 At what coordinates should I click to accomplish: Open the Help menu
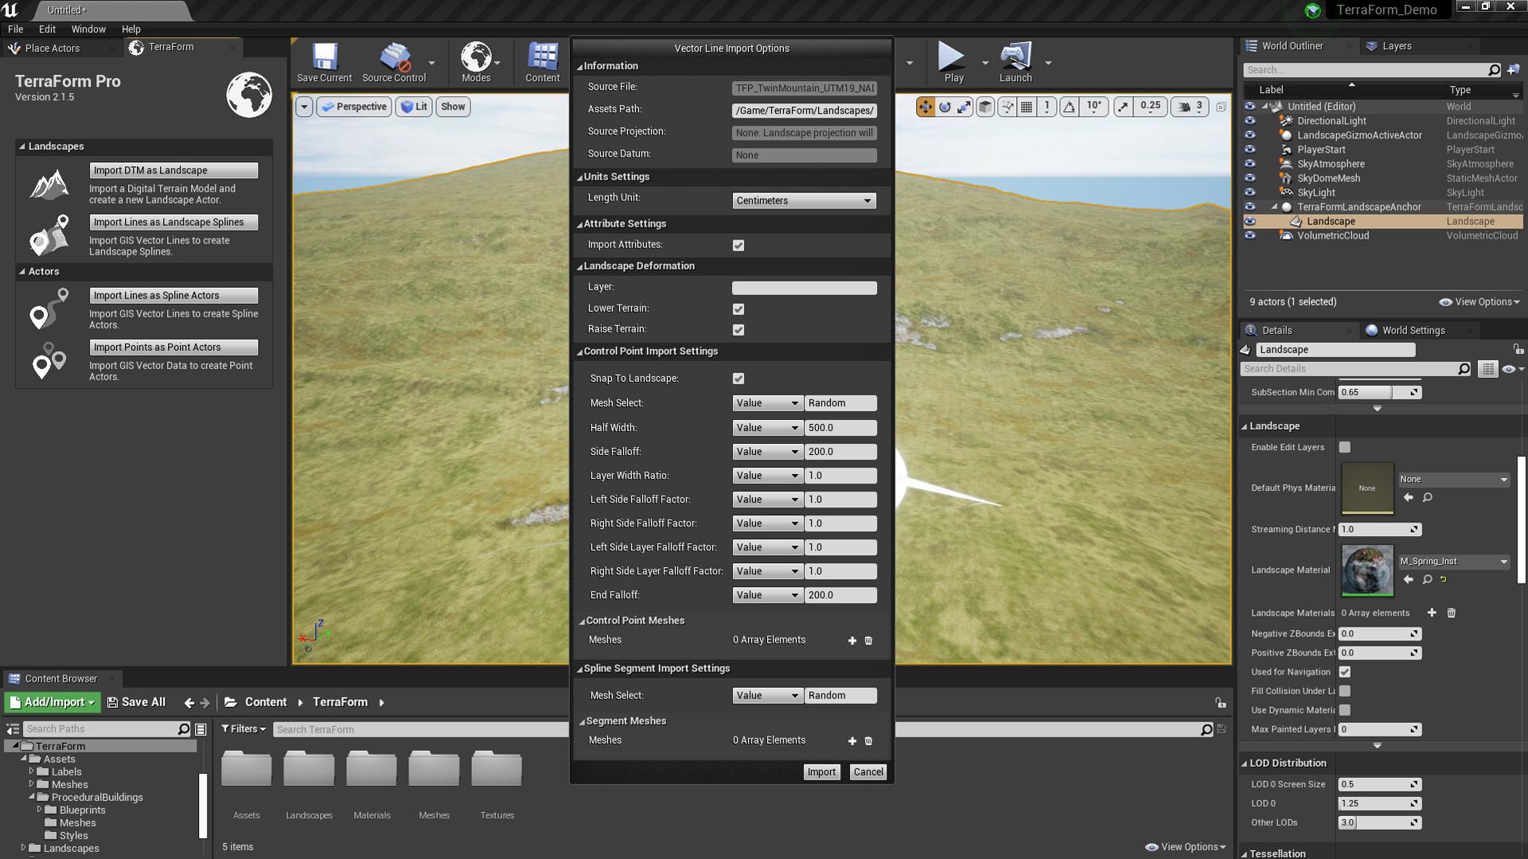point(131,29)
